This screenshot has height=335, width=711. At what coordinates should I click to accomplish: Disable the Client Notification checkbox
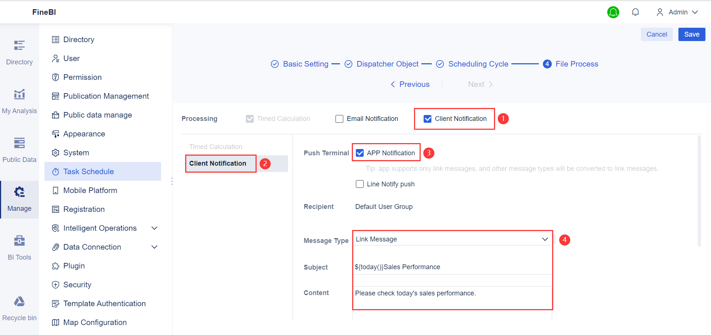point(428,119)
